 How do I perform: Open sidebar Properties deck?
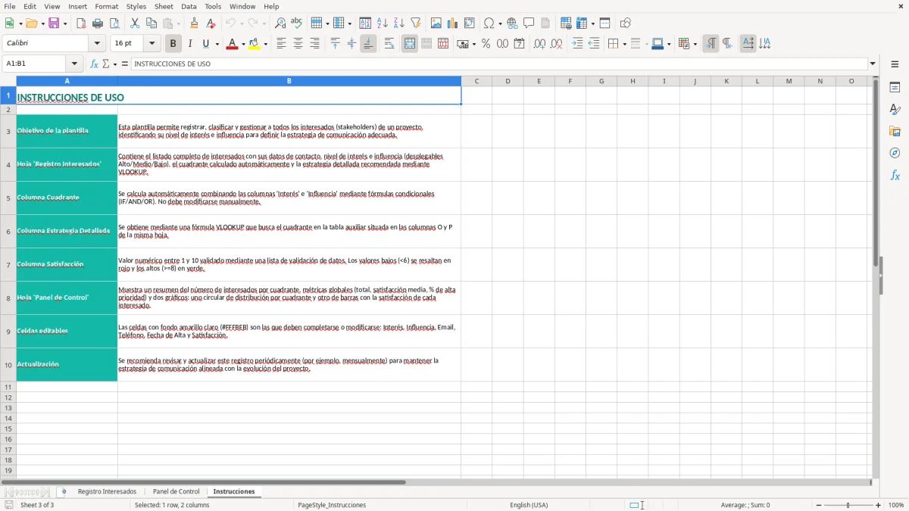pos(895,87)
